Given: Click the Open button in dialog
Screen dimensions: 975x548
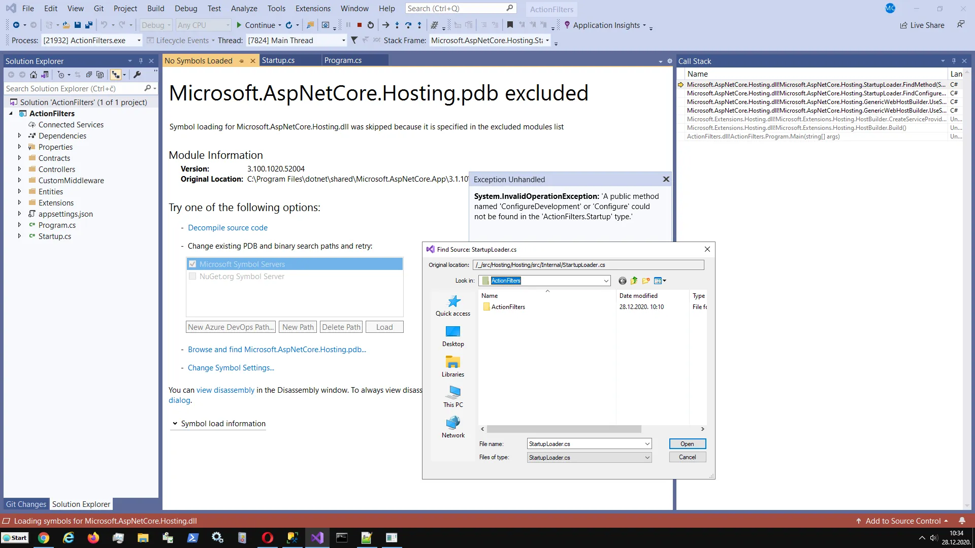Looking at the screenshot, I should [x=687, y=444].
